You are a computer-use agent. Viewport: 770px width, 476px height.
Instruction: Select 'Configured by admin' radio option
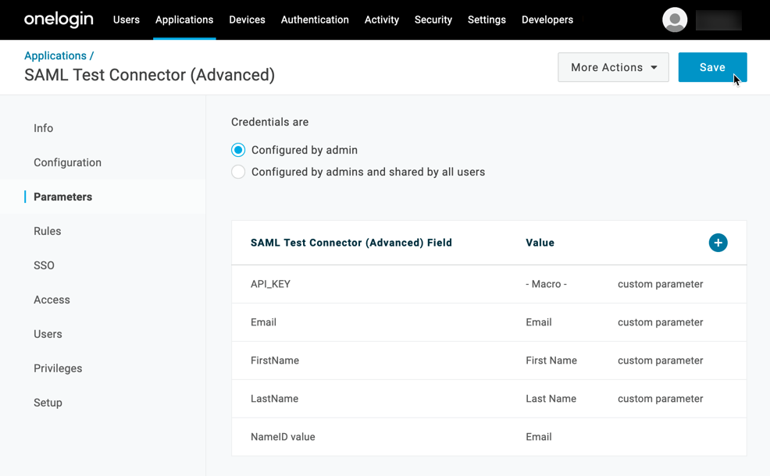238,150
